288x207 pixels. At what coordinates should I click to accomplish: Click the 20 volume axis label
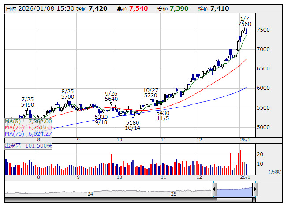pos(260,155)
